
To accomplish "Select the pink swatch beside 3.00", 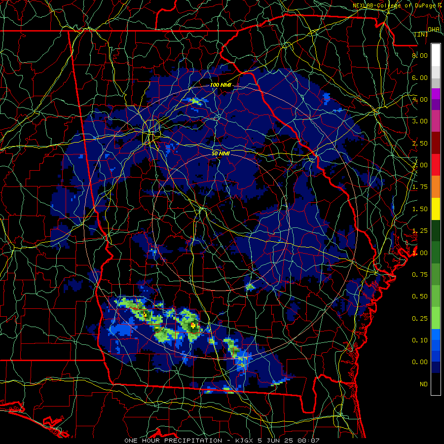I will tap(436, 121).
